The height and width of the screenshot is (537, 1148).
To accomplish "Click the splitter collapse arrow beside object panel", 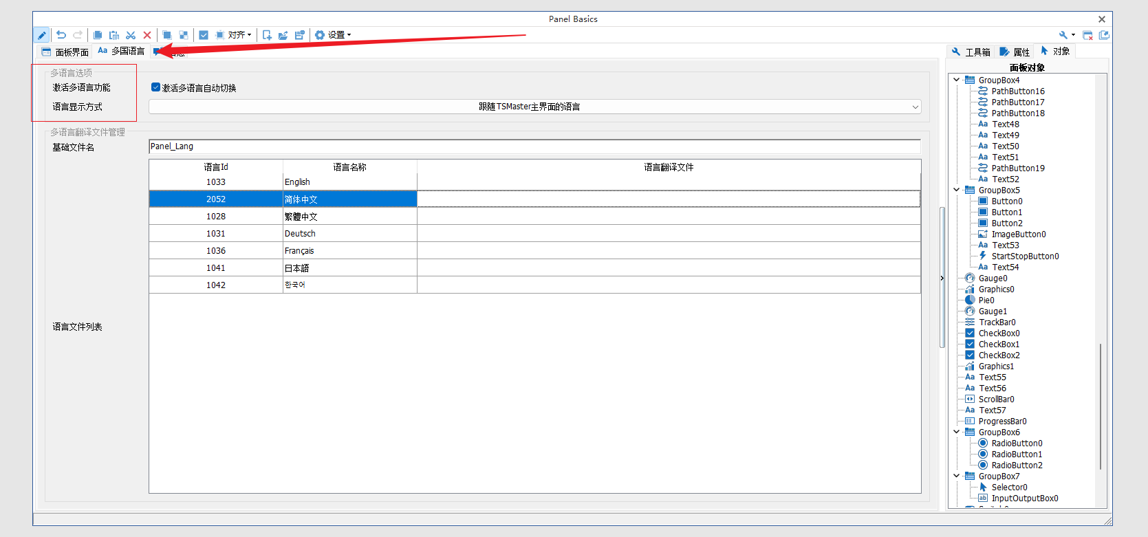I will 942,278.
